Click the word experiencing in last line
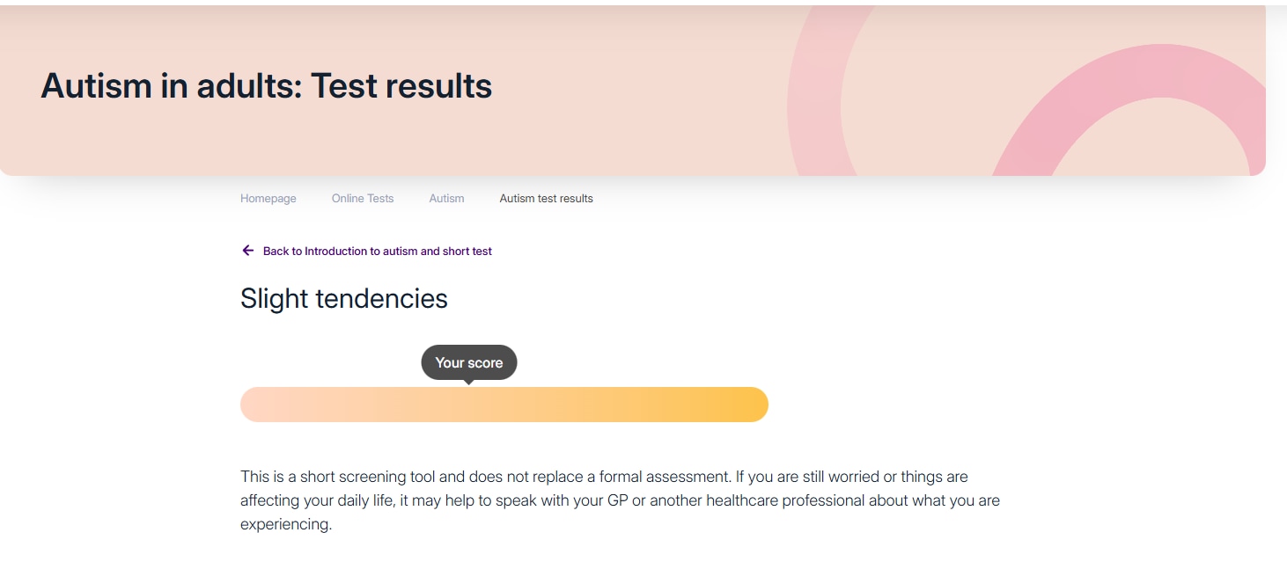Viewport: 1287px width, 569px height. (284, 525)
